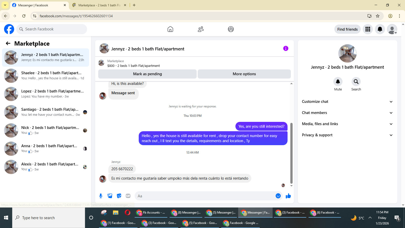Open Nick conversation in list

click(46, 130)
